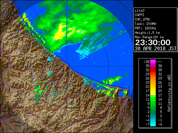Image resolution: width=178 pixels, height=133 pixels.
Task: Select the Task: OYAMA line
Action: [145, 24]
